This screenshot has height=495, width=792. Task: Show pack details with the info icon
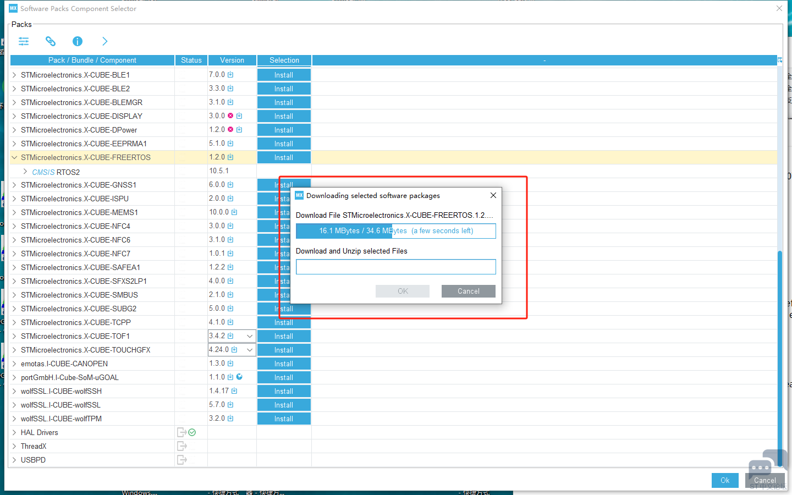[78, 41]
